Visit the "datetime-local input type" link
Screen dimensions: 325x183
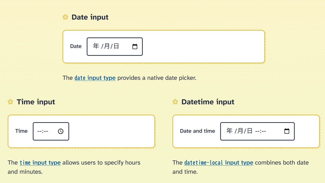tap(219, 163)
